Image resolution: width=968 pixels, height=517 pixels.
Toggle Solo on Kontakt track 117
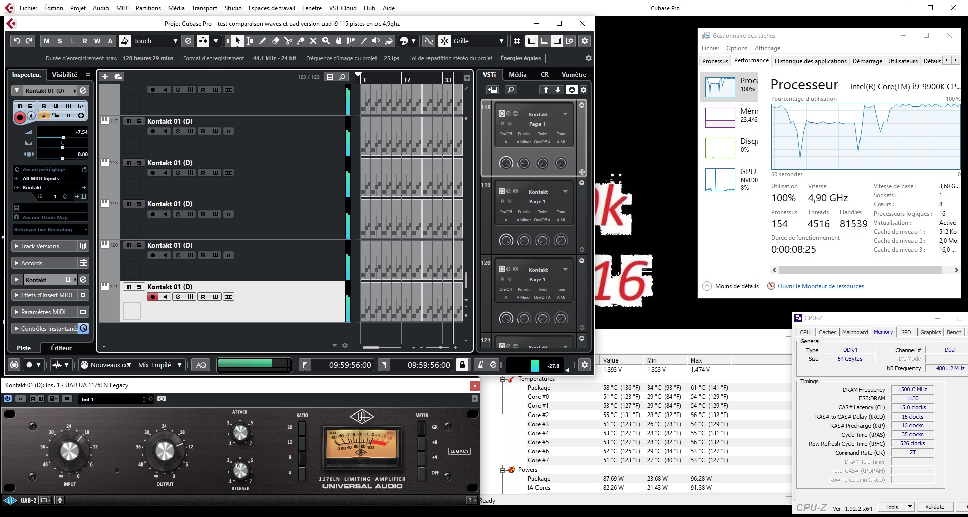tap(139, 121)
